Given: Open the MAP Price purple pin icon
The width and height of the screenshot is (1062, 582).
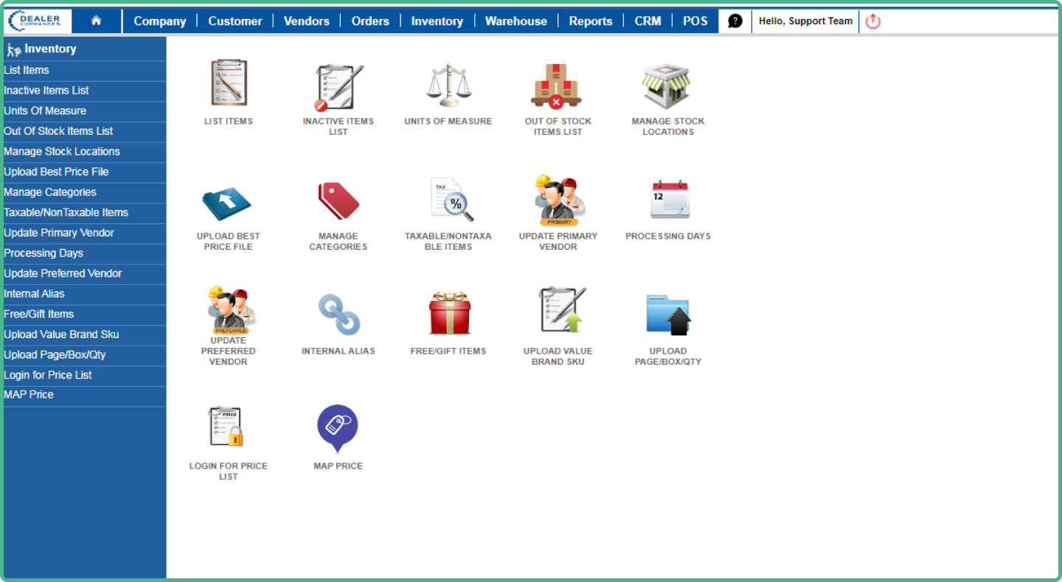Looking at the screenshot, I should click(x=338, y=428).
